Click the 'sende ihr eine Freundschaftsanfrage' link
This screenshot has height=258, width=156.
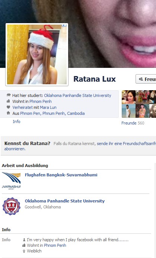pyautogui.click(x=127, y=144)
